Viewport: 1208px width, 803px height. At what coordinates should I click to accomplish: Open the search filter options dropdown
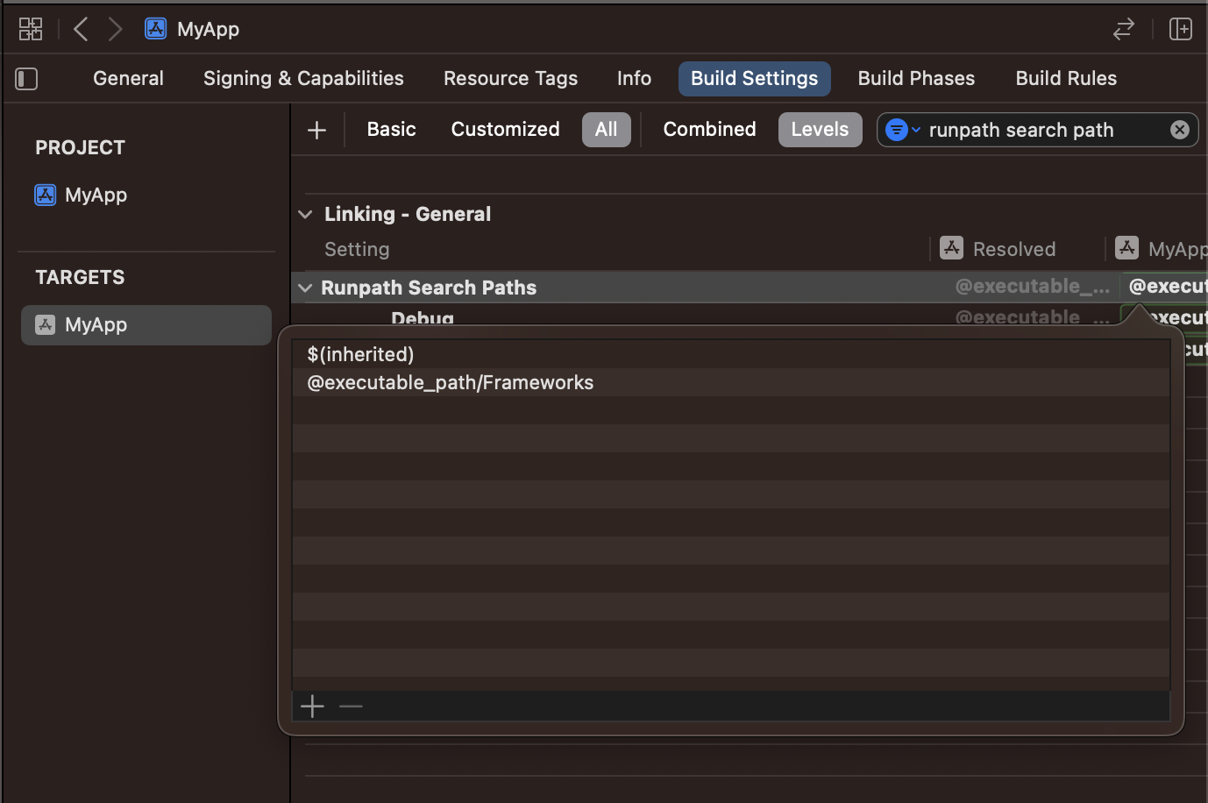902,130
